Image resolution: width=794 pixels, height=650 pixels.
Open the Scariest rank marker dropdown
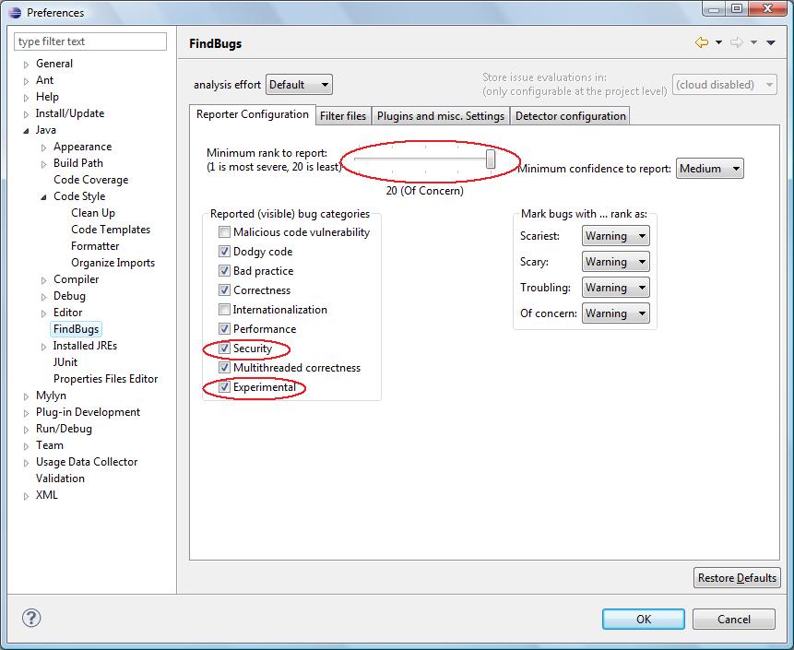[616, 236]
